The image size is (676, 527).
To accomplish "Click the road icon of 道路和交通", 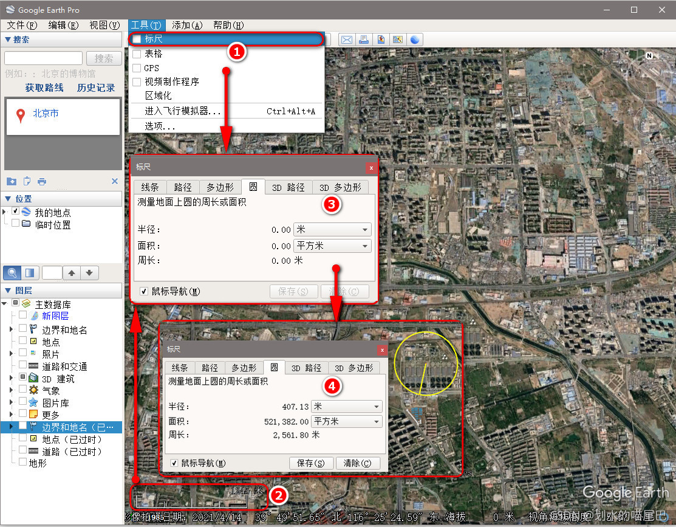I will pos(33,365).
